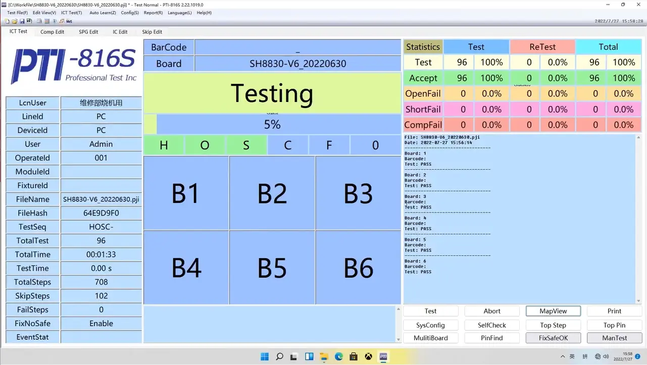
Task: Click the grid table toolbar icon
Action: pyautogui.click(x=47, y=21)
